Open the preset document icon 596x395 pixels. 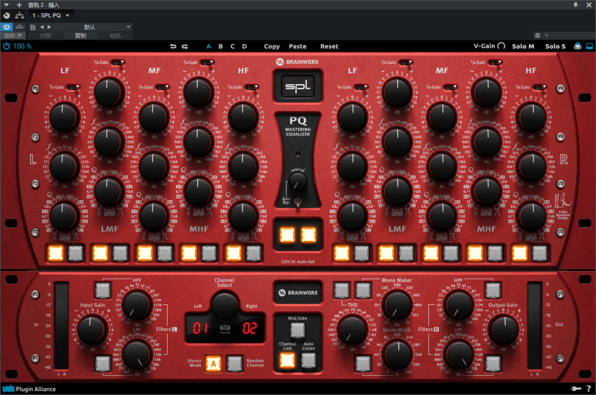click(x=33, y=27)
